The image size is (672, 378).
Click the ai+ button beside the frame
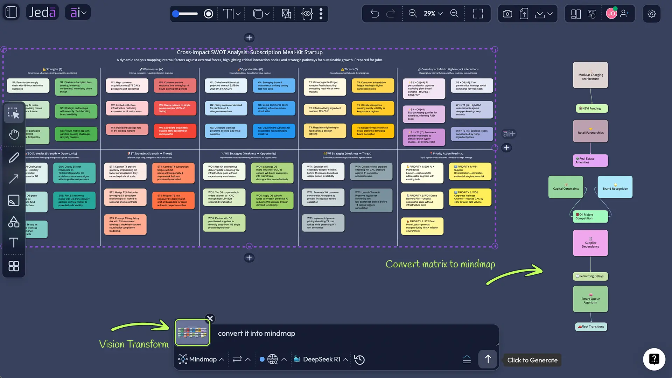click(x=509, y=134)
